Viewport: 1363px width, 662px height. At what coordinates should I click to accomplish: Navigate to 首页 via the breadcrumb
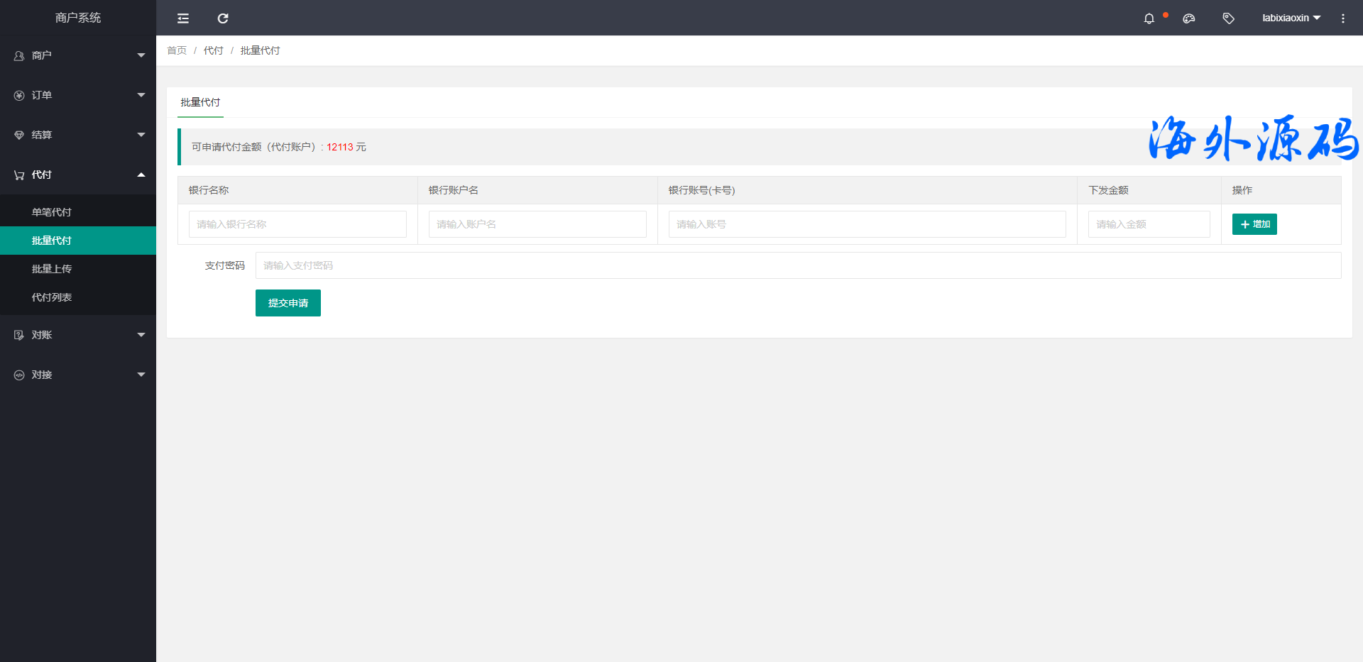[177, 50]
